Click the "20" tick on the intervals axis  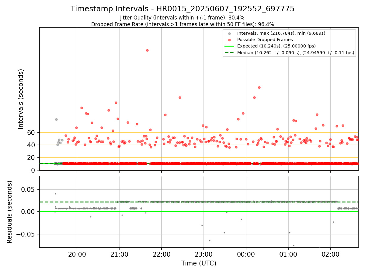pyautogui.click(x=32, y=157)
